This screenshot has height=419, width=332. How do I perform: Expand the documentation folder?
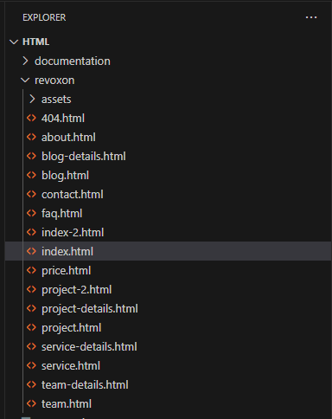tap(25, 61)
